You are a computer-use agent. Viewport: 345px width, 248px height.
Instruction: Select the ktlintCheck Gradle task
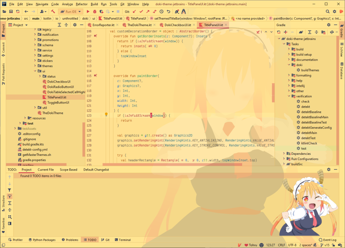coord(309,143)
